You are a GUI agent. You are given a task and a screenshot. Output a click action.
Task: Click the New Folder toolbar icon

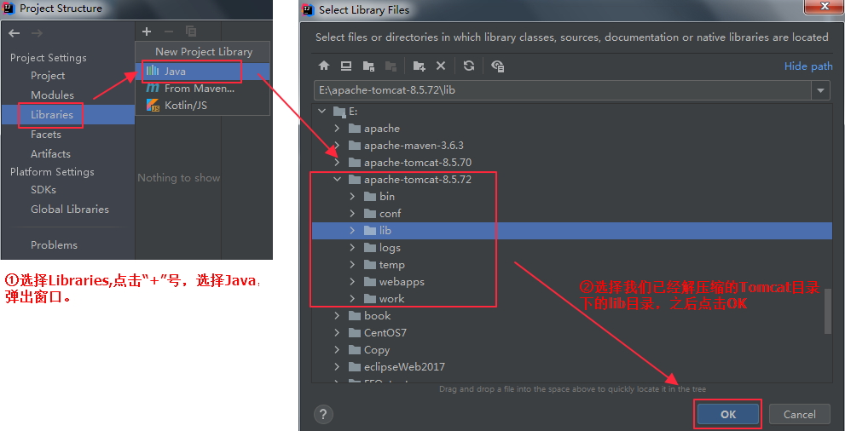coord(419,66)
